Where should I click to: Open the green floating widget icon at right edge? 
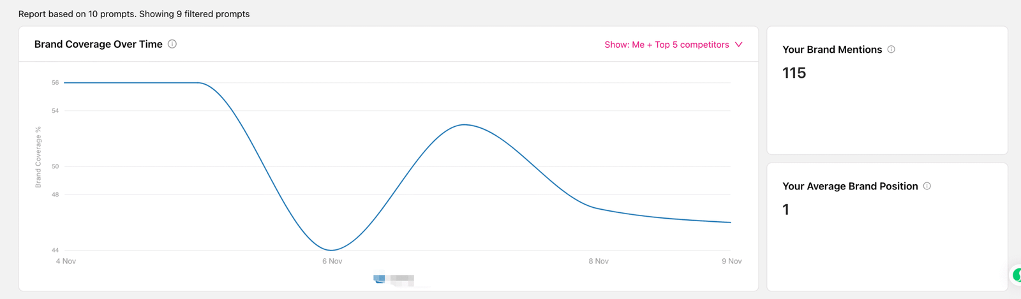coord(1017,275)
